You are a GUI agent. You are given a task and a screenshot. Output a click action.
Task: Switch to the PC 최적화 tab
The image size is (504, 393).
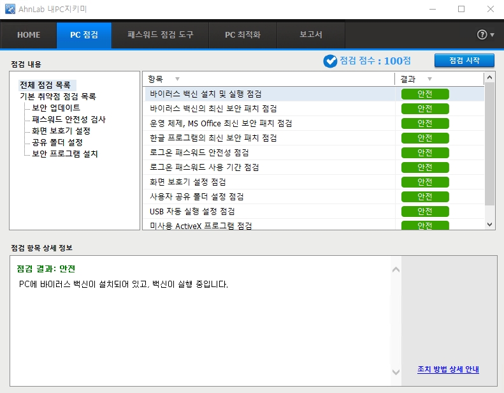(242, 35)
